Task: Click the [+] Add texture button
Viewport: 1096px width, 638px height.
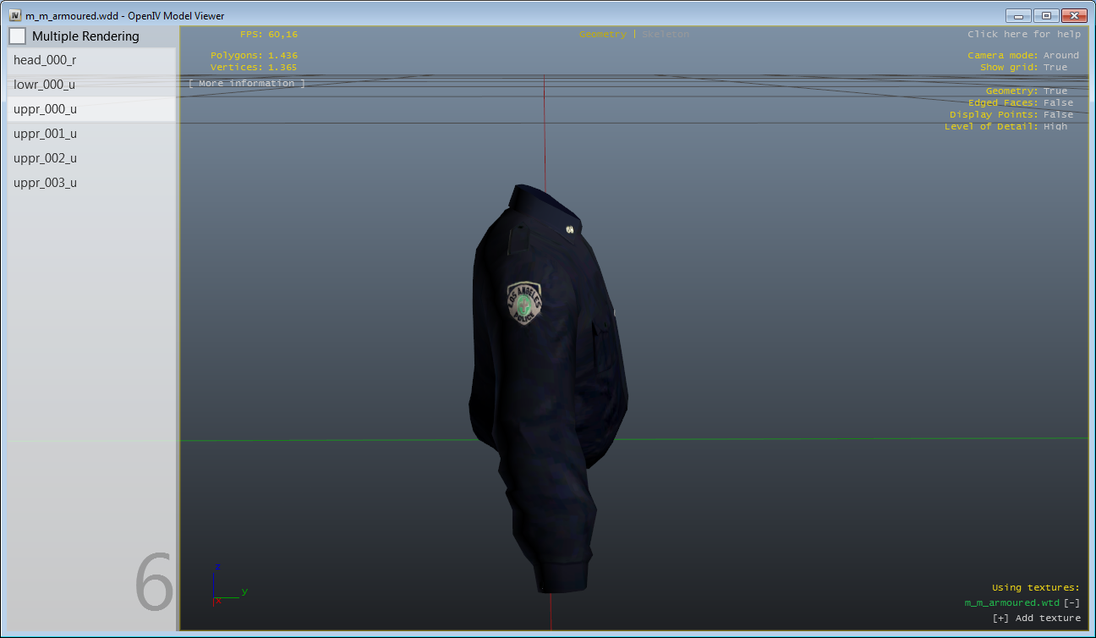Action: coord(1036,619)
